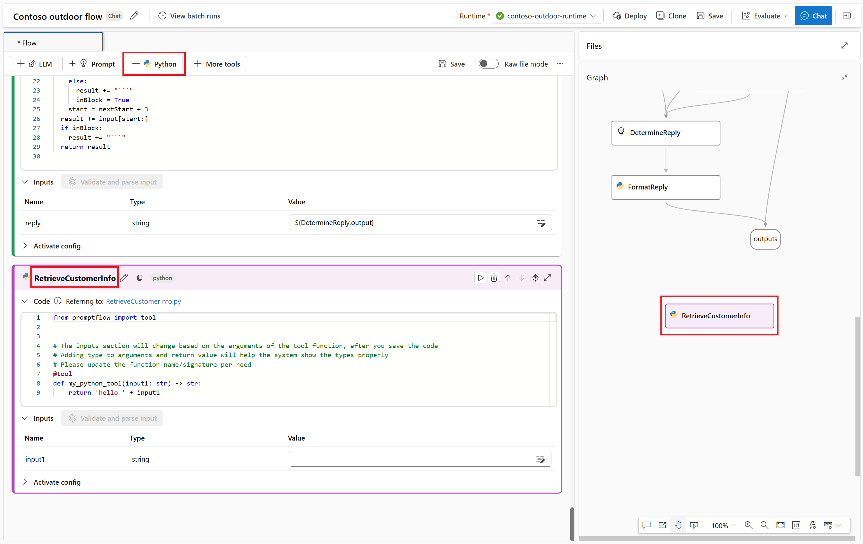Click View batch runs
Image resolution: width=863 pixels, height=544 pixels.
click(x=189, y=16)
